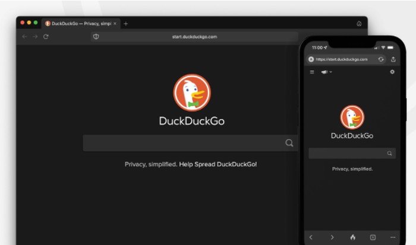416x245 pixels.
Task: Tap the share icon on the phone
Action: coord(393,59)
